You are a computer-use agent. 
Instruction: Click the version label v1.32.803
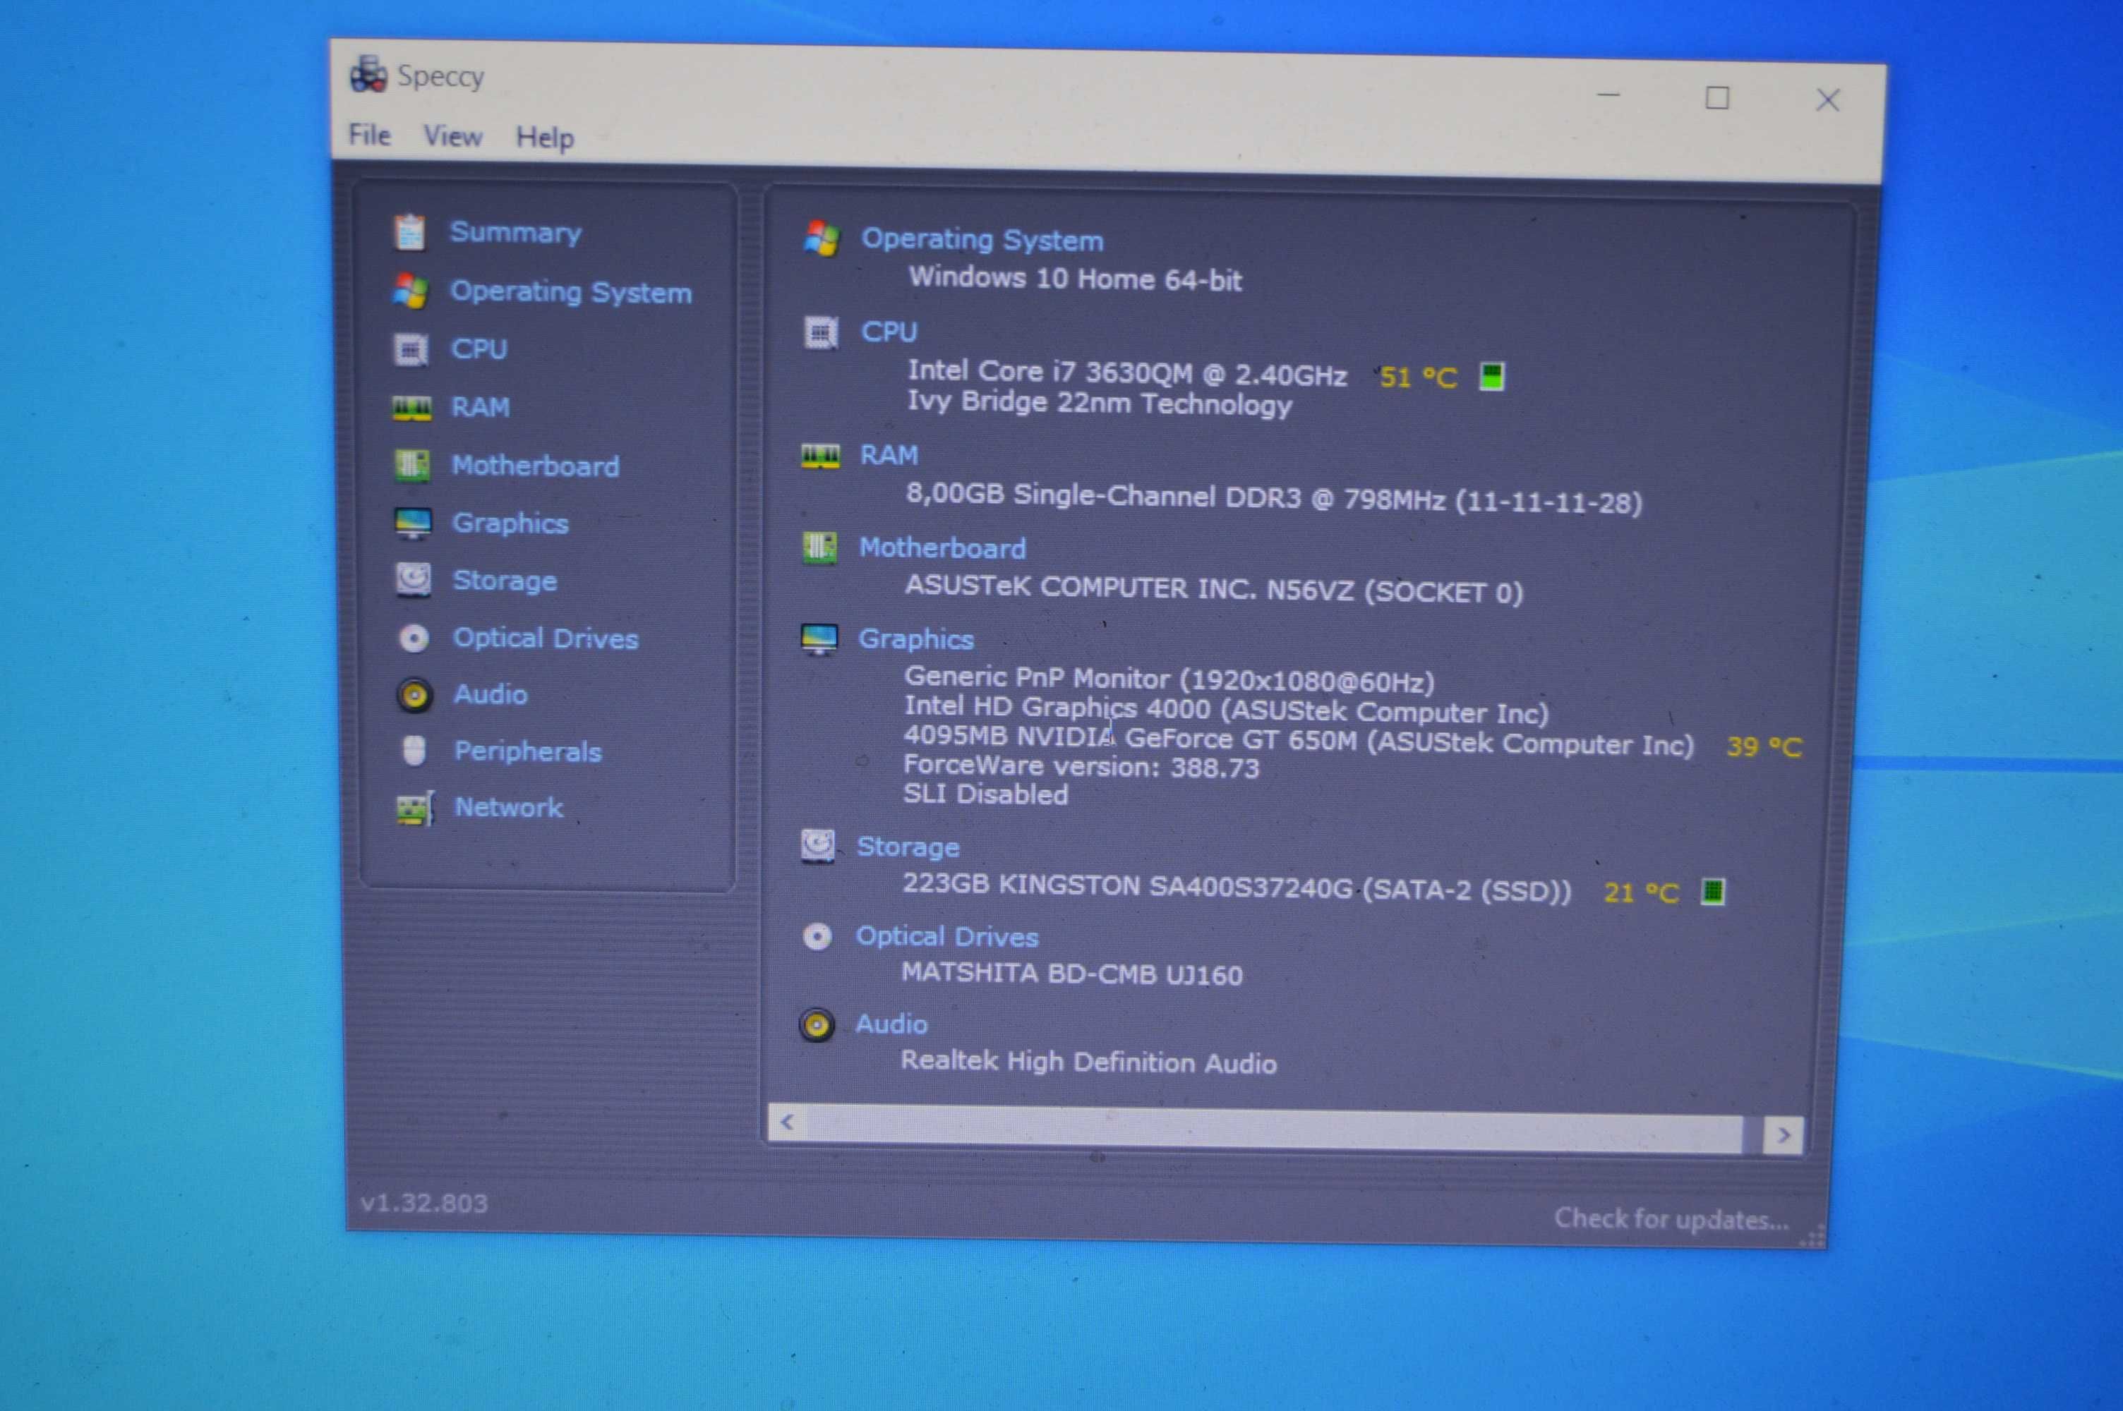point(424,1203)
